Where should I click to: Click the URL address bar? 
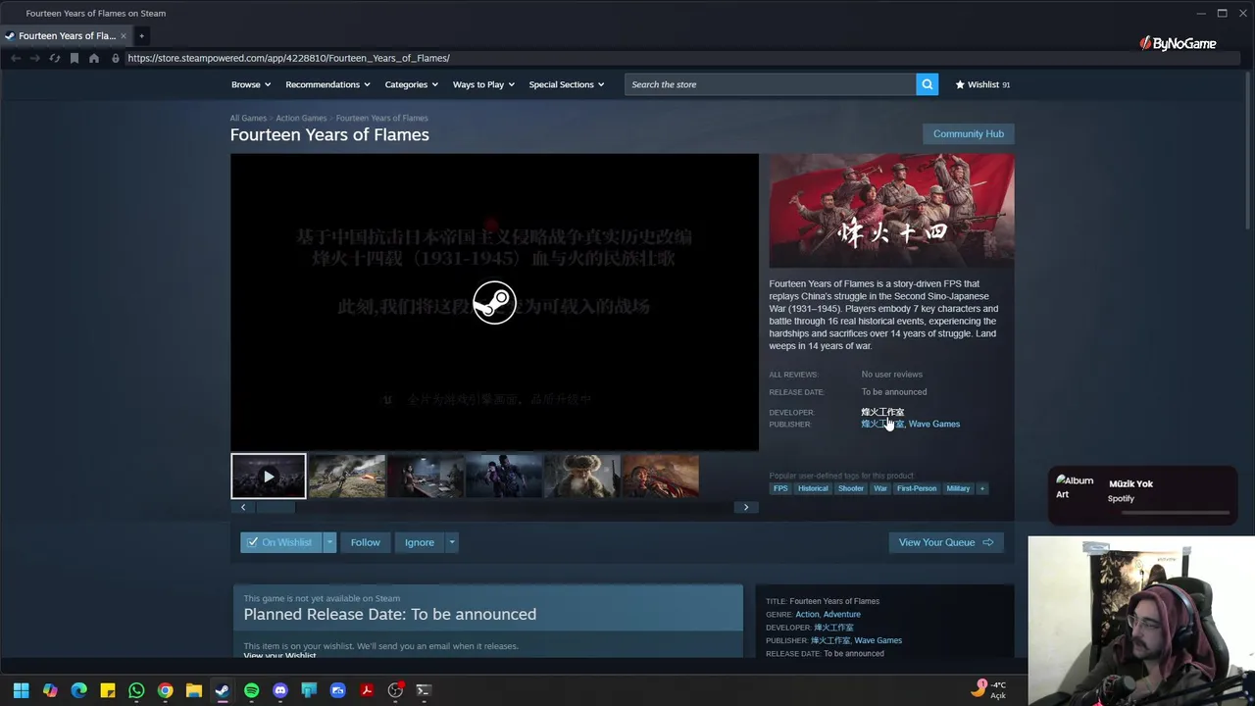click(x=627, y=58)
